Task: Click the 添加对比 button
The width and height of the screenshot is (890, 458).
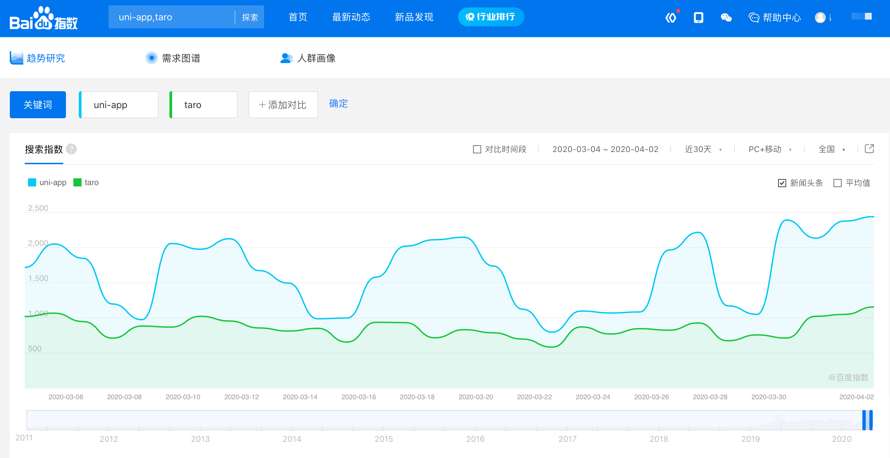Action: tap(283, 105)
